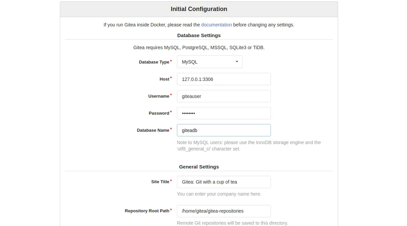This screenshot has height=226, width=407.
Task: Open the Database Type dropdown
Action: click(209, 62)
